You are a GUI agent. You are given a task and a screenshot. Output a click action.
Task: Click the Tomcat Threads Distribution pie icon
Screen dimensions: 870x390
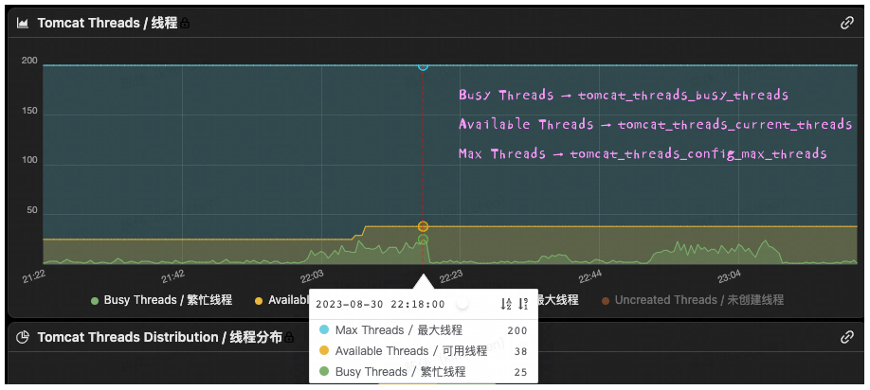22,337
